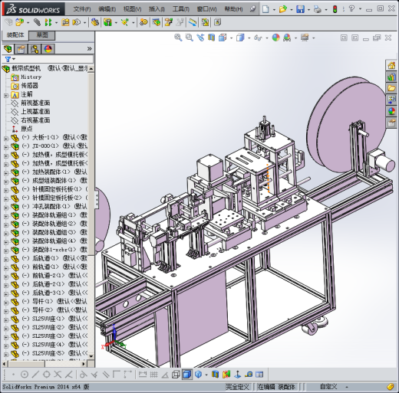Click the Line sketch tool icon
Image resolution: width=399 pixels, height=393 pixels.
pos(35,375)
